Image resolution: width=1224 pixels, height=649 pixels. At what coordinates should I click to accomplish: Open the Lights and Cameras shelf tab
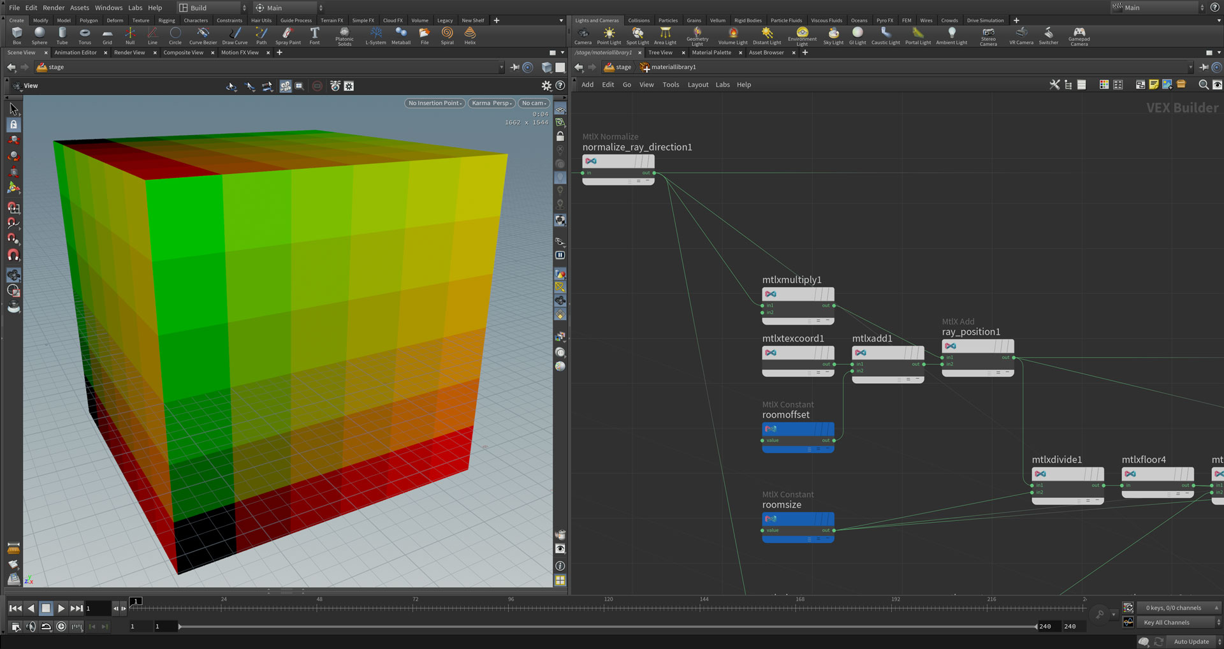point(597,20)
